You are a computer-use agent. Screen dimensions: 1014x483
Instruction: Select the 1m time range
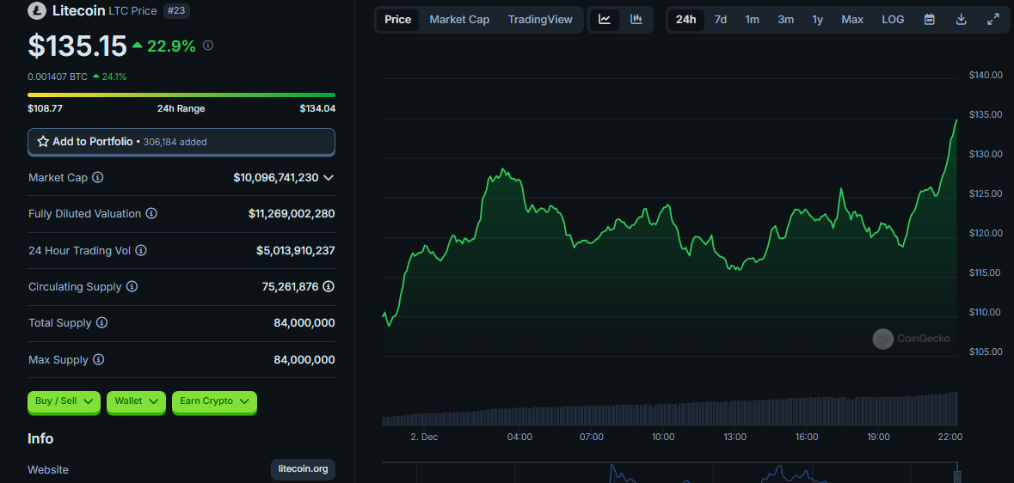point(752,20)
